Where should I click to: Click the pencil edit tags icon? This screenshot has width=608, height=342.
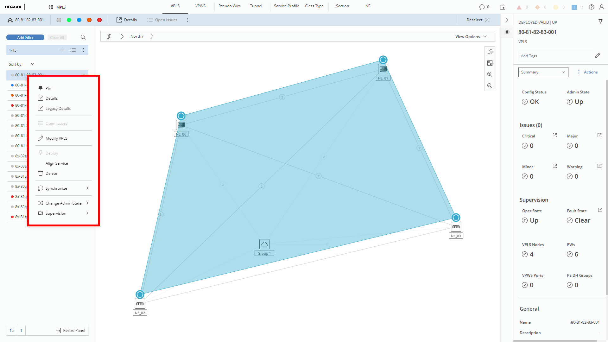(598, 55)
